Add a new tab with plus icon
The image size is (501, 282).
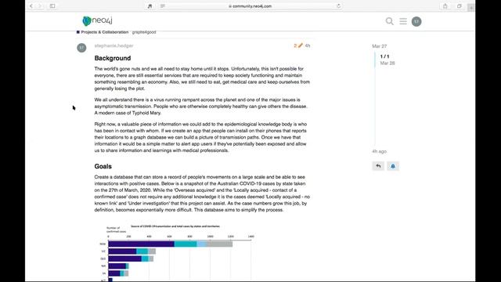coord(471,8)
